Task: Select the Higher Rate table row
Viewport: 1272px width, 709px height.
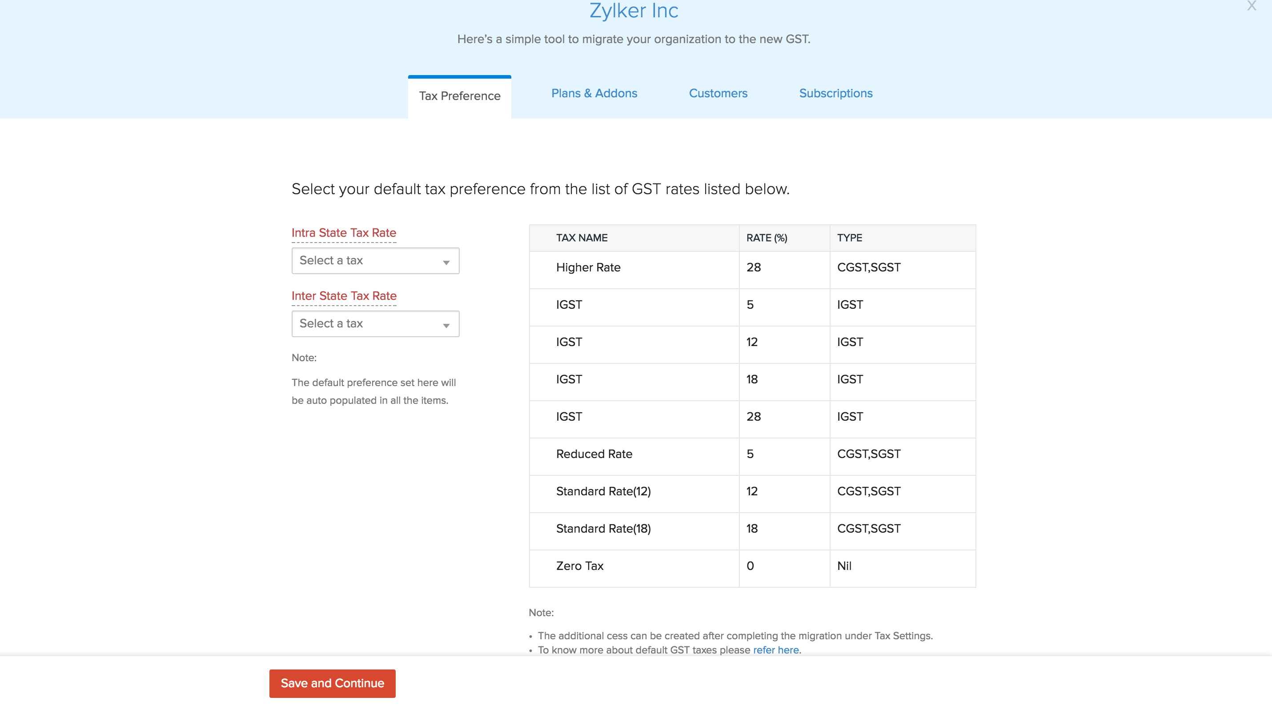Action: (634, 268)
